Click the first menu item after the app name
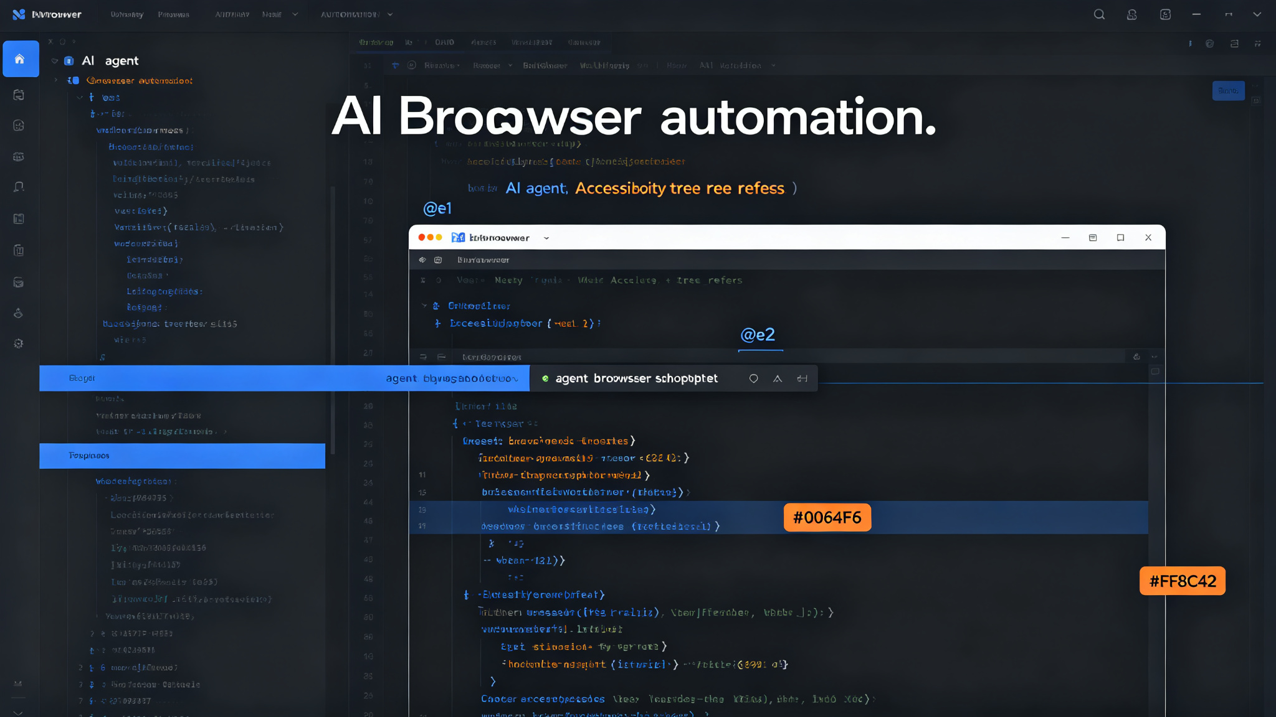1276x717 pixels. pyautogui.click(x=126, y=14)
